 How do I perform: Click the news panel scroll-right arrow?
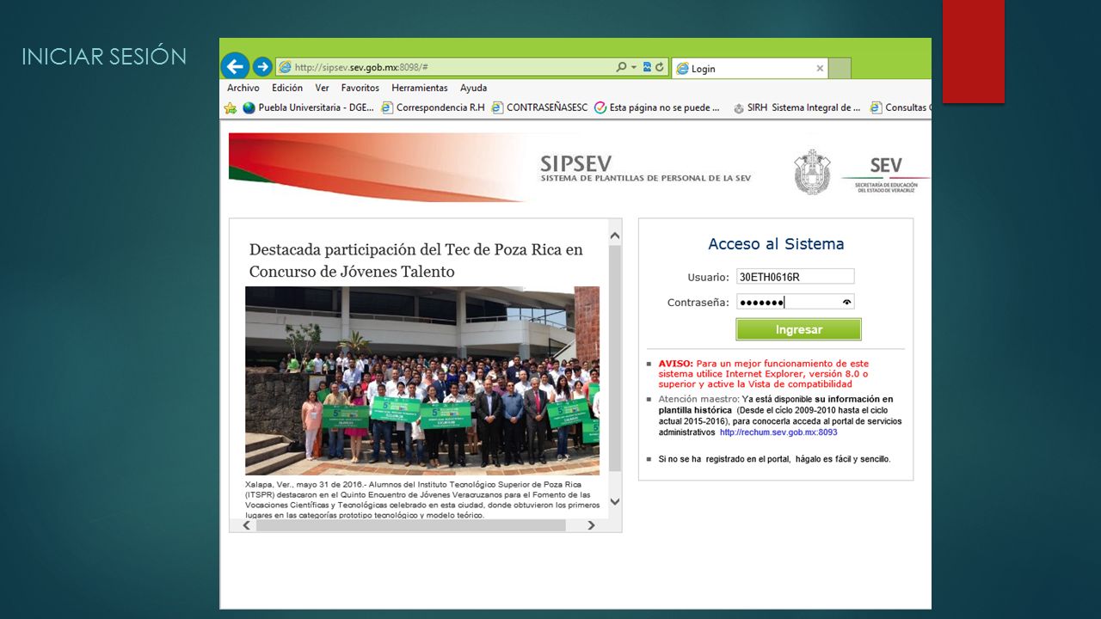pyautogui.click(x=591, y=525)
